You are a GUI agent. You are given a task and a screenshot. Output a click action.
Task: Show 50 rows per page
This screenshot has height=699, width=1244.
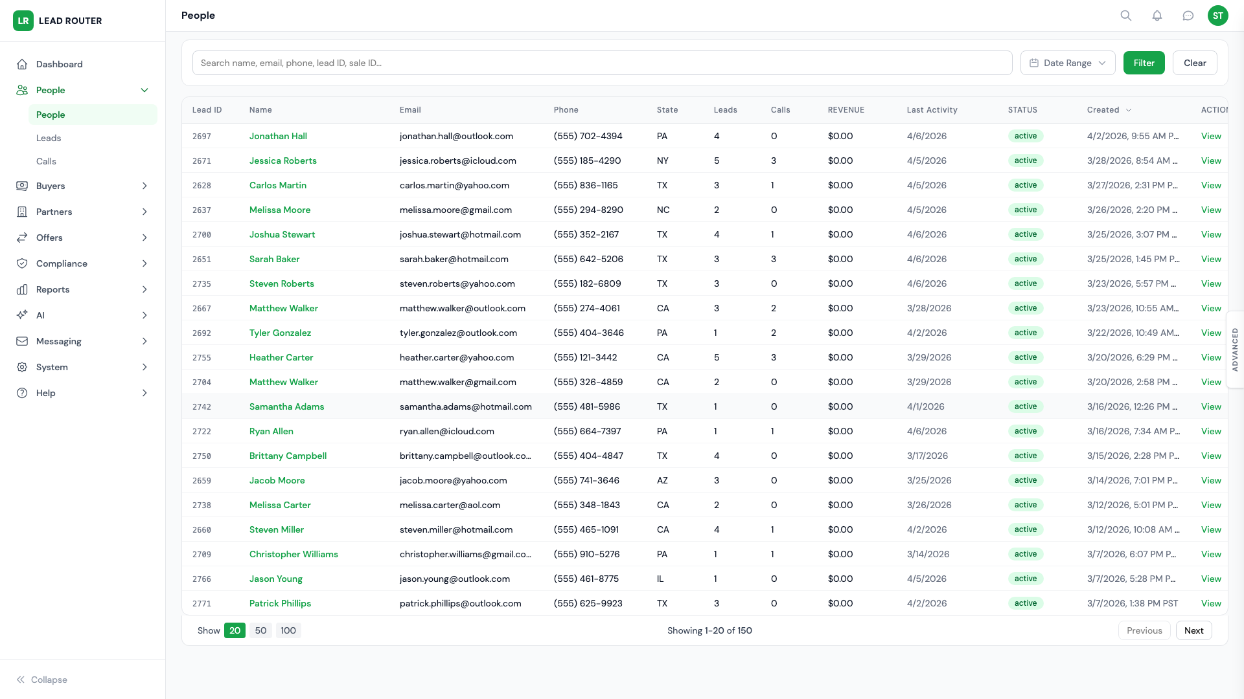(260, 630)
